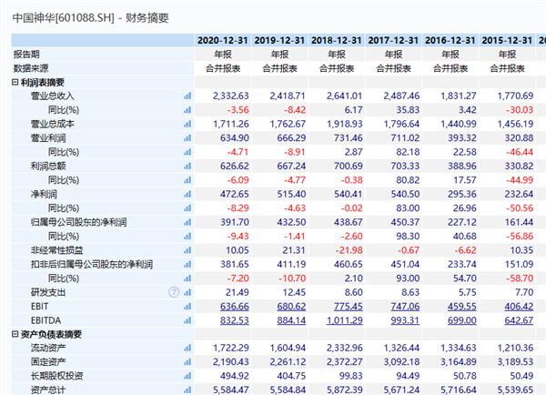This screenshot has height=395, width=546.
Task: Open chart icon for 资产总计 row
Action: (x=187, y=390)
